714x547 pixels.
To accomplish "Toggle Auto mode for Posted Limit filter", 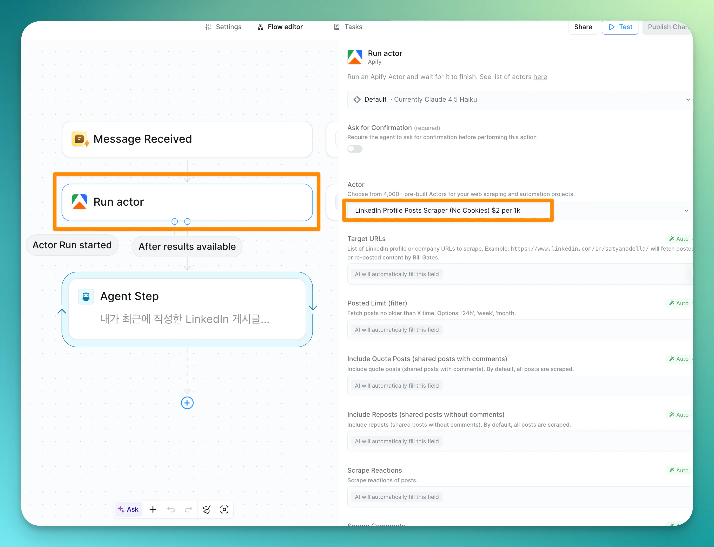I will coord(679,303).
